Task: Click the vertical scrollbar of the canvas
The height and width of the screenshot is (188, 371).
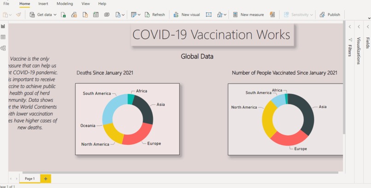Action: click(x=344, y=78)
